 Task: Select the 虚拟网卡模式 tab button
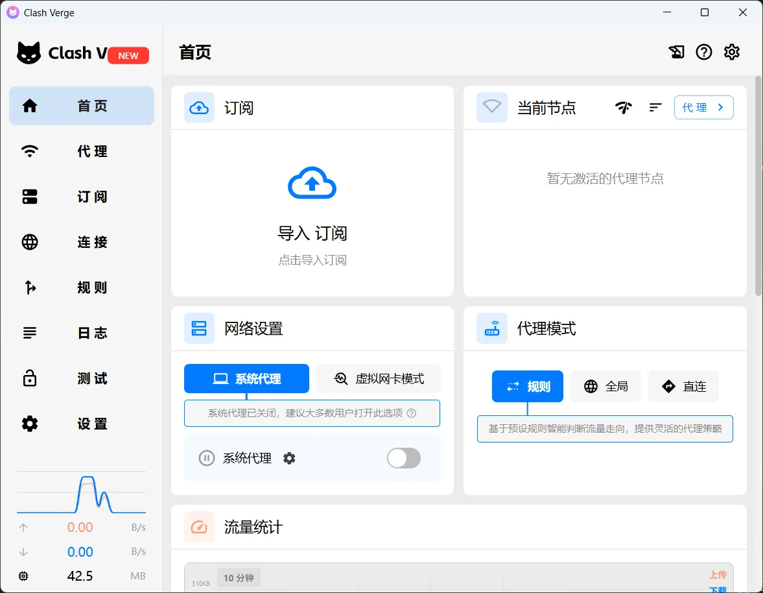pos(378,378)
